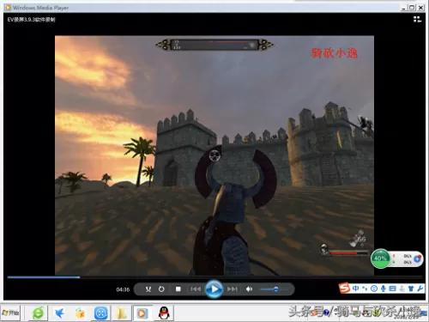Screen dimensions: 429x322
Task: Skip to the next track
Action: click(232, 289)
